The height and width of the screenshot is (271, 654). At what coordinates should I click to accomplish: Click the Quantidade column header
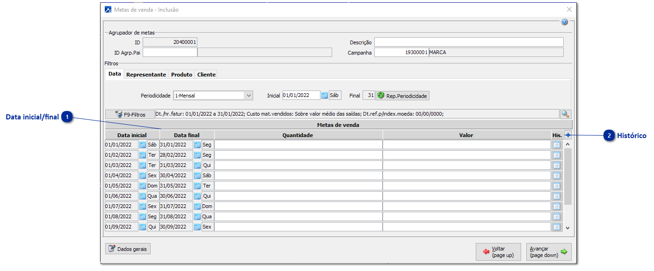click(x=298, y=135)
